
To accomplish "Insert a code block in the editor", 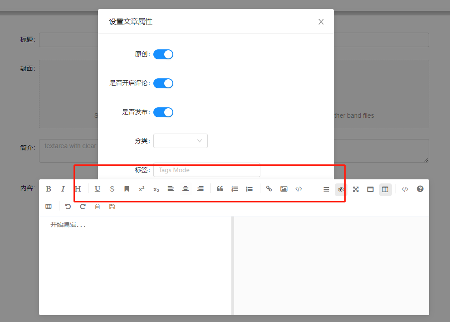I will click(x=298, y=189).
